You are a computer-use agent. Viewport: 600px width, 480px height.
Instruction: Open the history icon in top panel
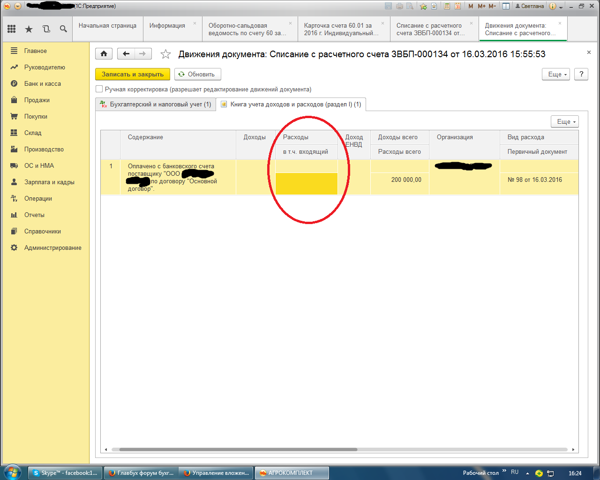point(46,29)
